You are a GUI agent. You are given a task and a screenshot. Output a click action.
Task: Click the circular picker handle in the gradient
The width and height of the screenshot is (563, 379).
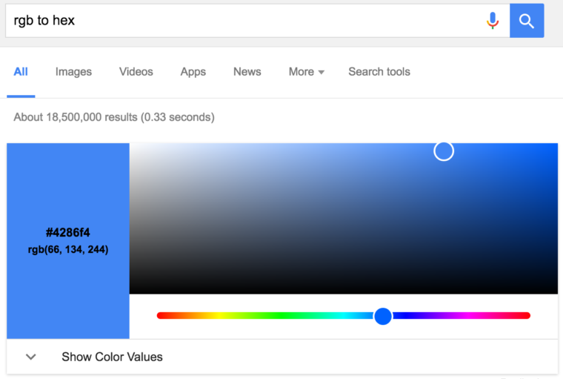444,151
